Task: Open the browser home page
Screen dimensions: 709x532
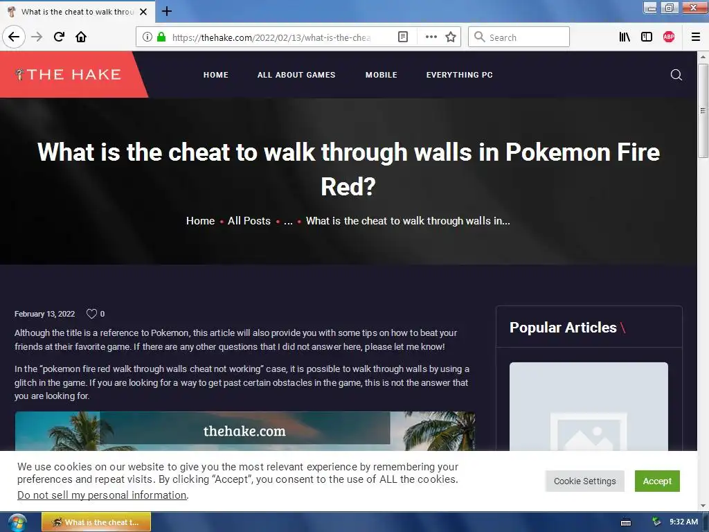Action: click(x=81, y=37)
